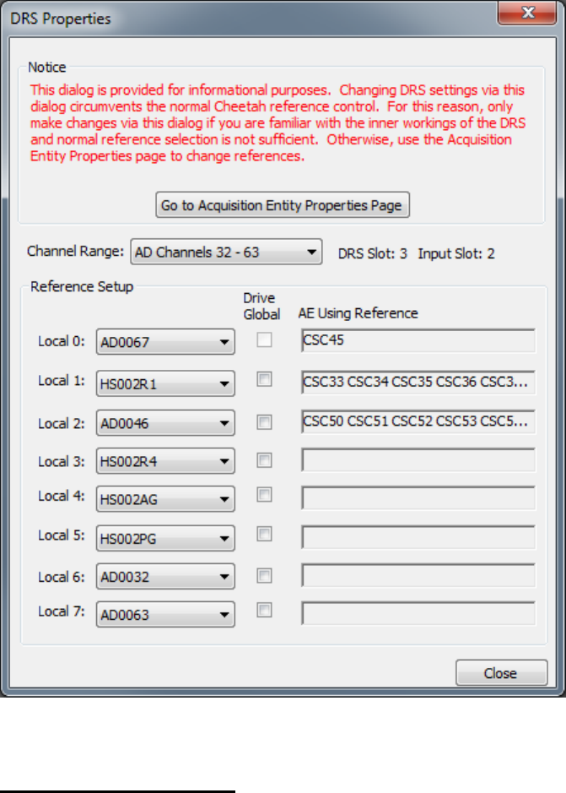The width and height of the screenshot is (566, 793).
Task: Click the 'DRS Slot: 3' text
Action: tap(373, 253)
